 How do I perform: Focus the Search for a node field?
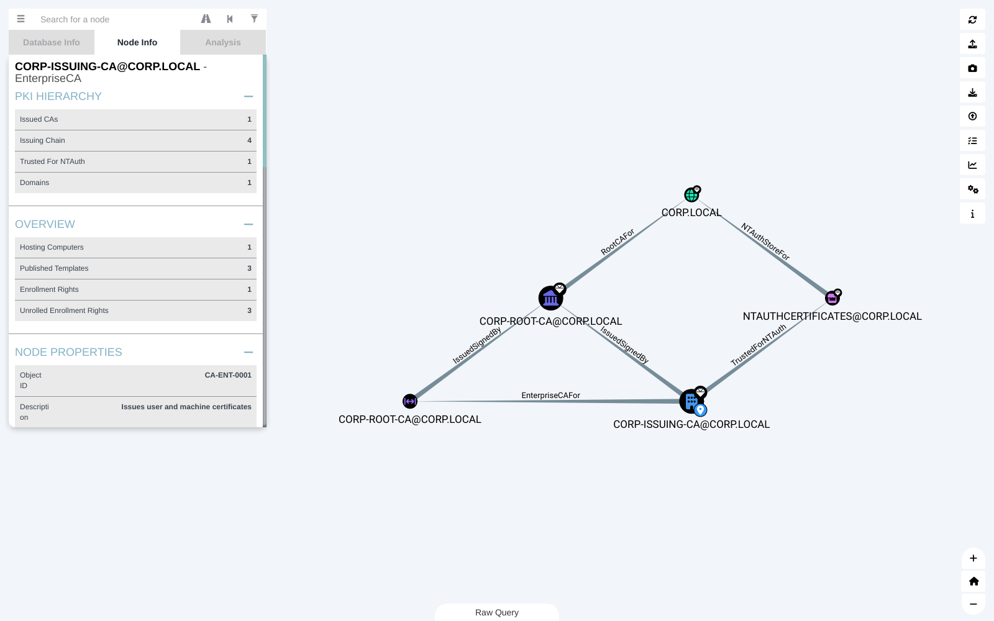115,19
